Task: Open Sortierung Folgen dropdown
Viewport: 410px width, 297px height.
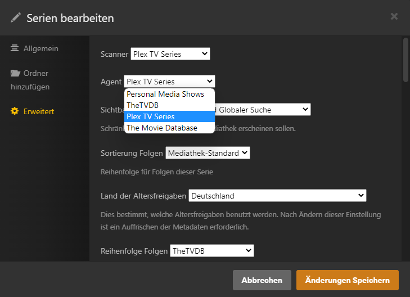Action: coord(208,152)
